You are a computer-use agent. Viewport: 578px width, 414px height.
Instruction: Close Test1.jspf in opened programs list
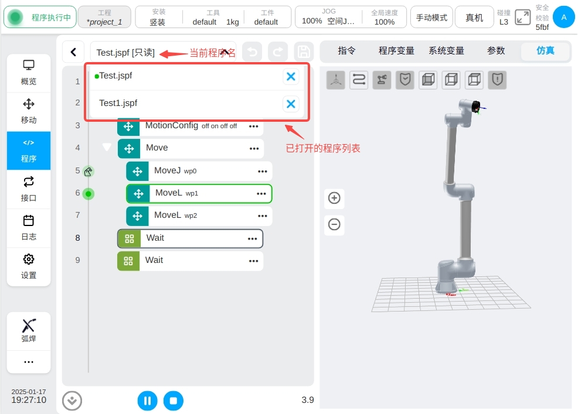[x=290, y=104]
